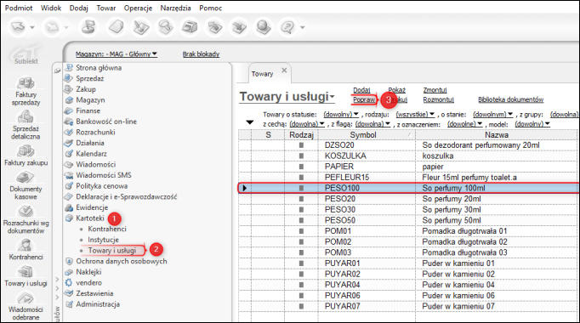Open the Narzędzia menu
This screenshot has height=323, width=580.
tap(175, 8)
